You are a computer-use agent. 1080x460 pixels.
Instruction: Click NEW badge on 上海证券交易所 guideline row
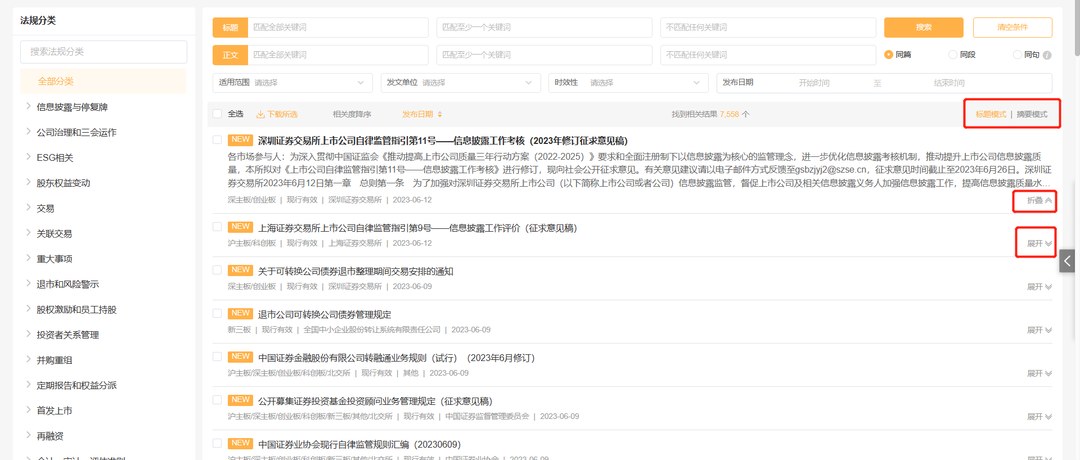click(240, 227)
